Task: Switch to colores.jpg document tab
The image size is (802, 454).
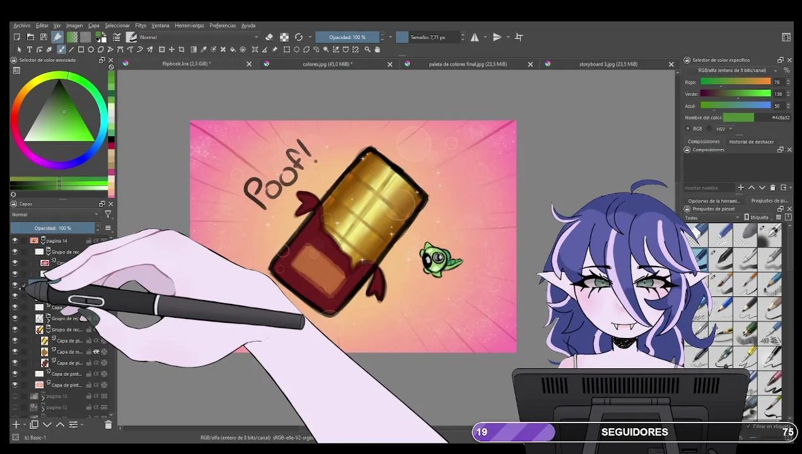Action: click(327, 64)
